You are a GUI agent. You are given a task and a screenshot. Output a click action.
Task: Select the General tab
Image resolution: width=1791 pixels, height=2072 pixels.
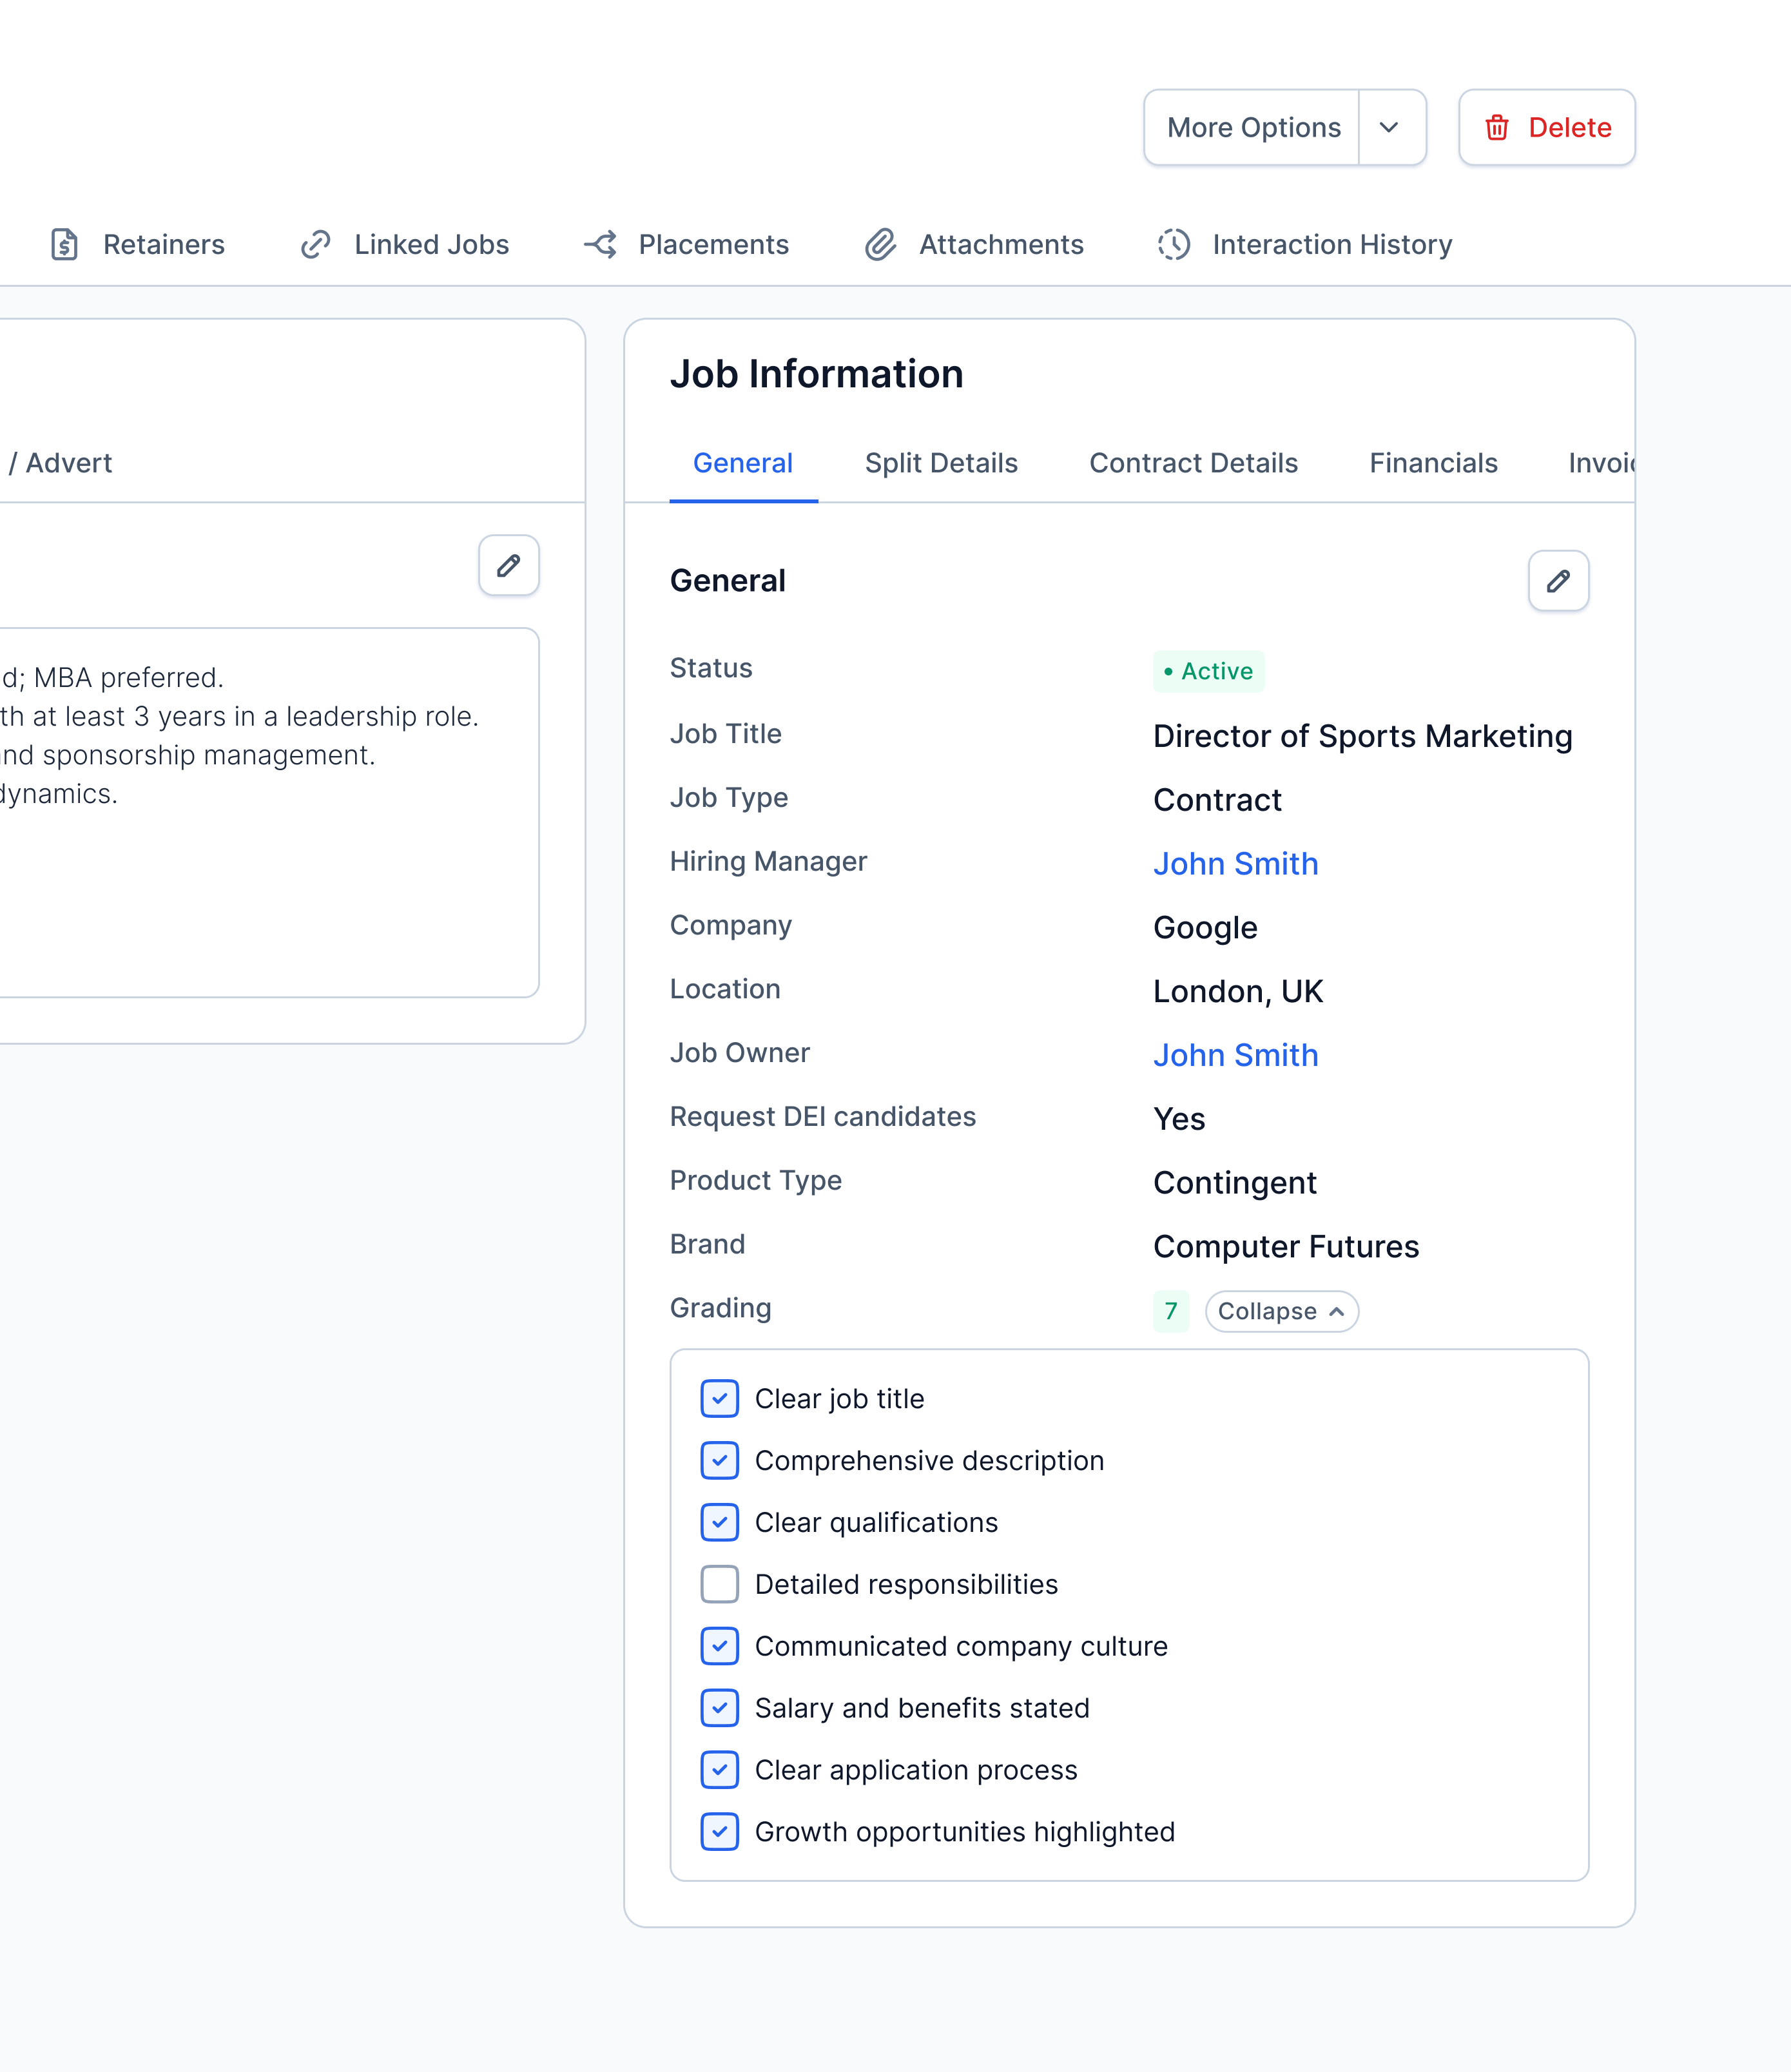coord(743,463)
